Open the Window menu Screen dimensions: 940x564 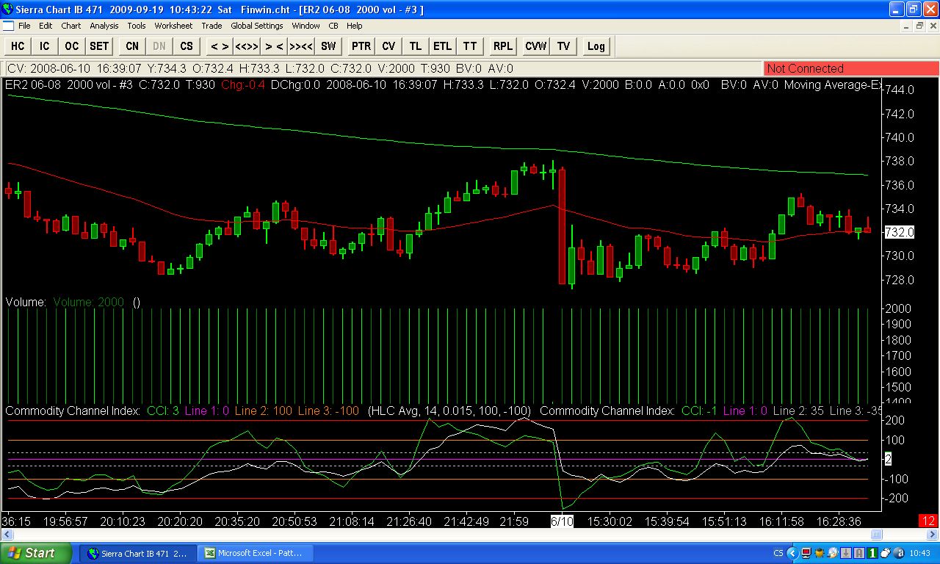click(305, 26)
